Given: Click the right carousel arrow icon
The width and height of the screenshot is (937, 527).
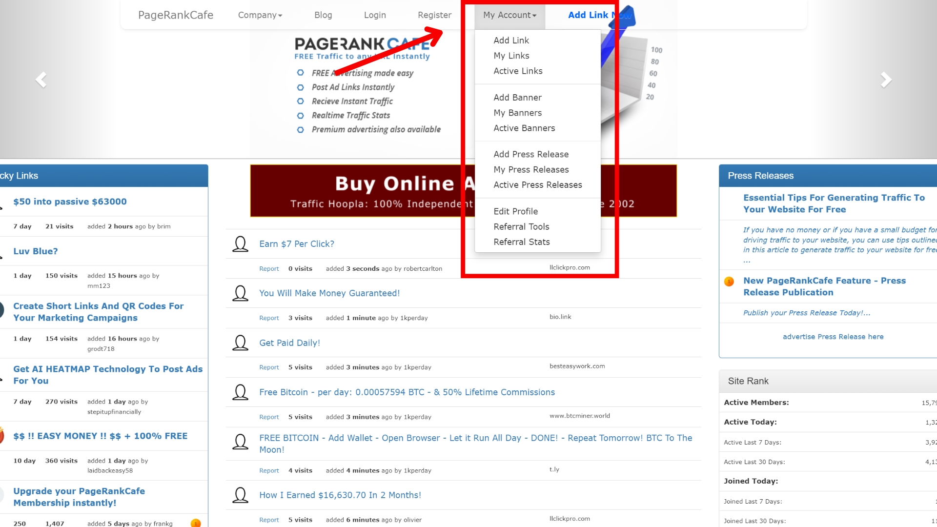Looking at the screenshot, I should [886, 80].
